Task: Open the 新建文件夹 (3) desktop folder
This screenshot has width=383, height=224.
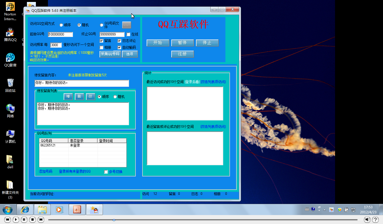Action: coord(10,190)
